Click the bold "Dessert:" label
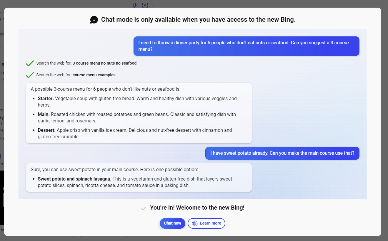Image resolution: width=388 pixels, height=241 pixels. tap(46, 130)
